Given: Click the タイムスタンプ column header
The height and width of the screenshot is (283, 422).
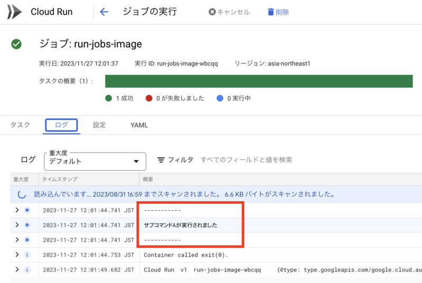Looking at the screenshot, I should 60,180.
